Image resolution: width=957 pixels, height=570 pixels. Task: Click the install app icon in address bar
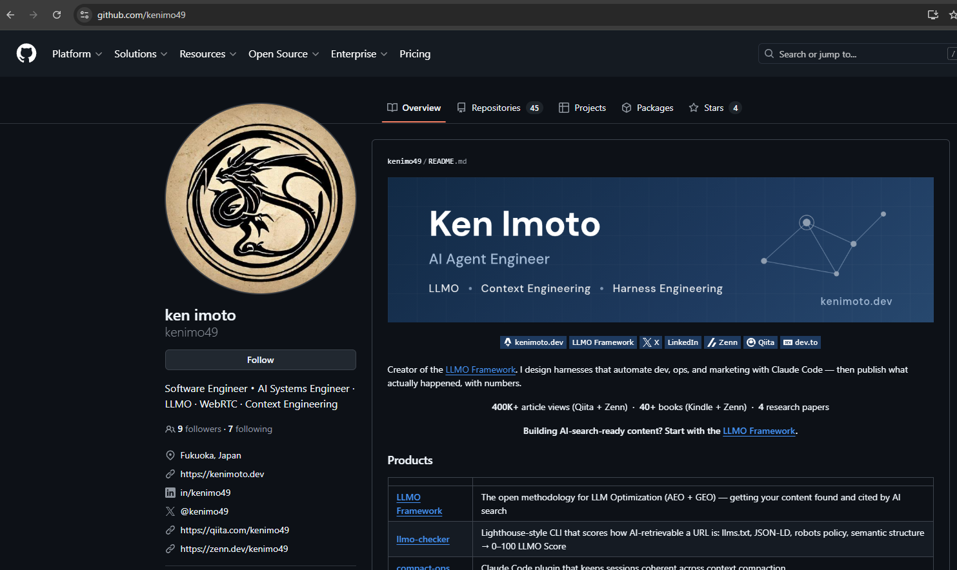932,15
